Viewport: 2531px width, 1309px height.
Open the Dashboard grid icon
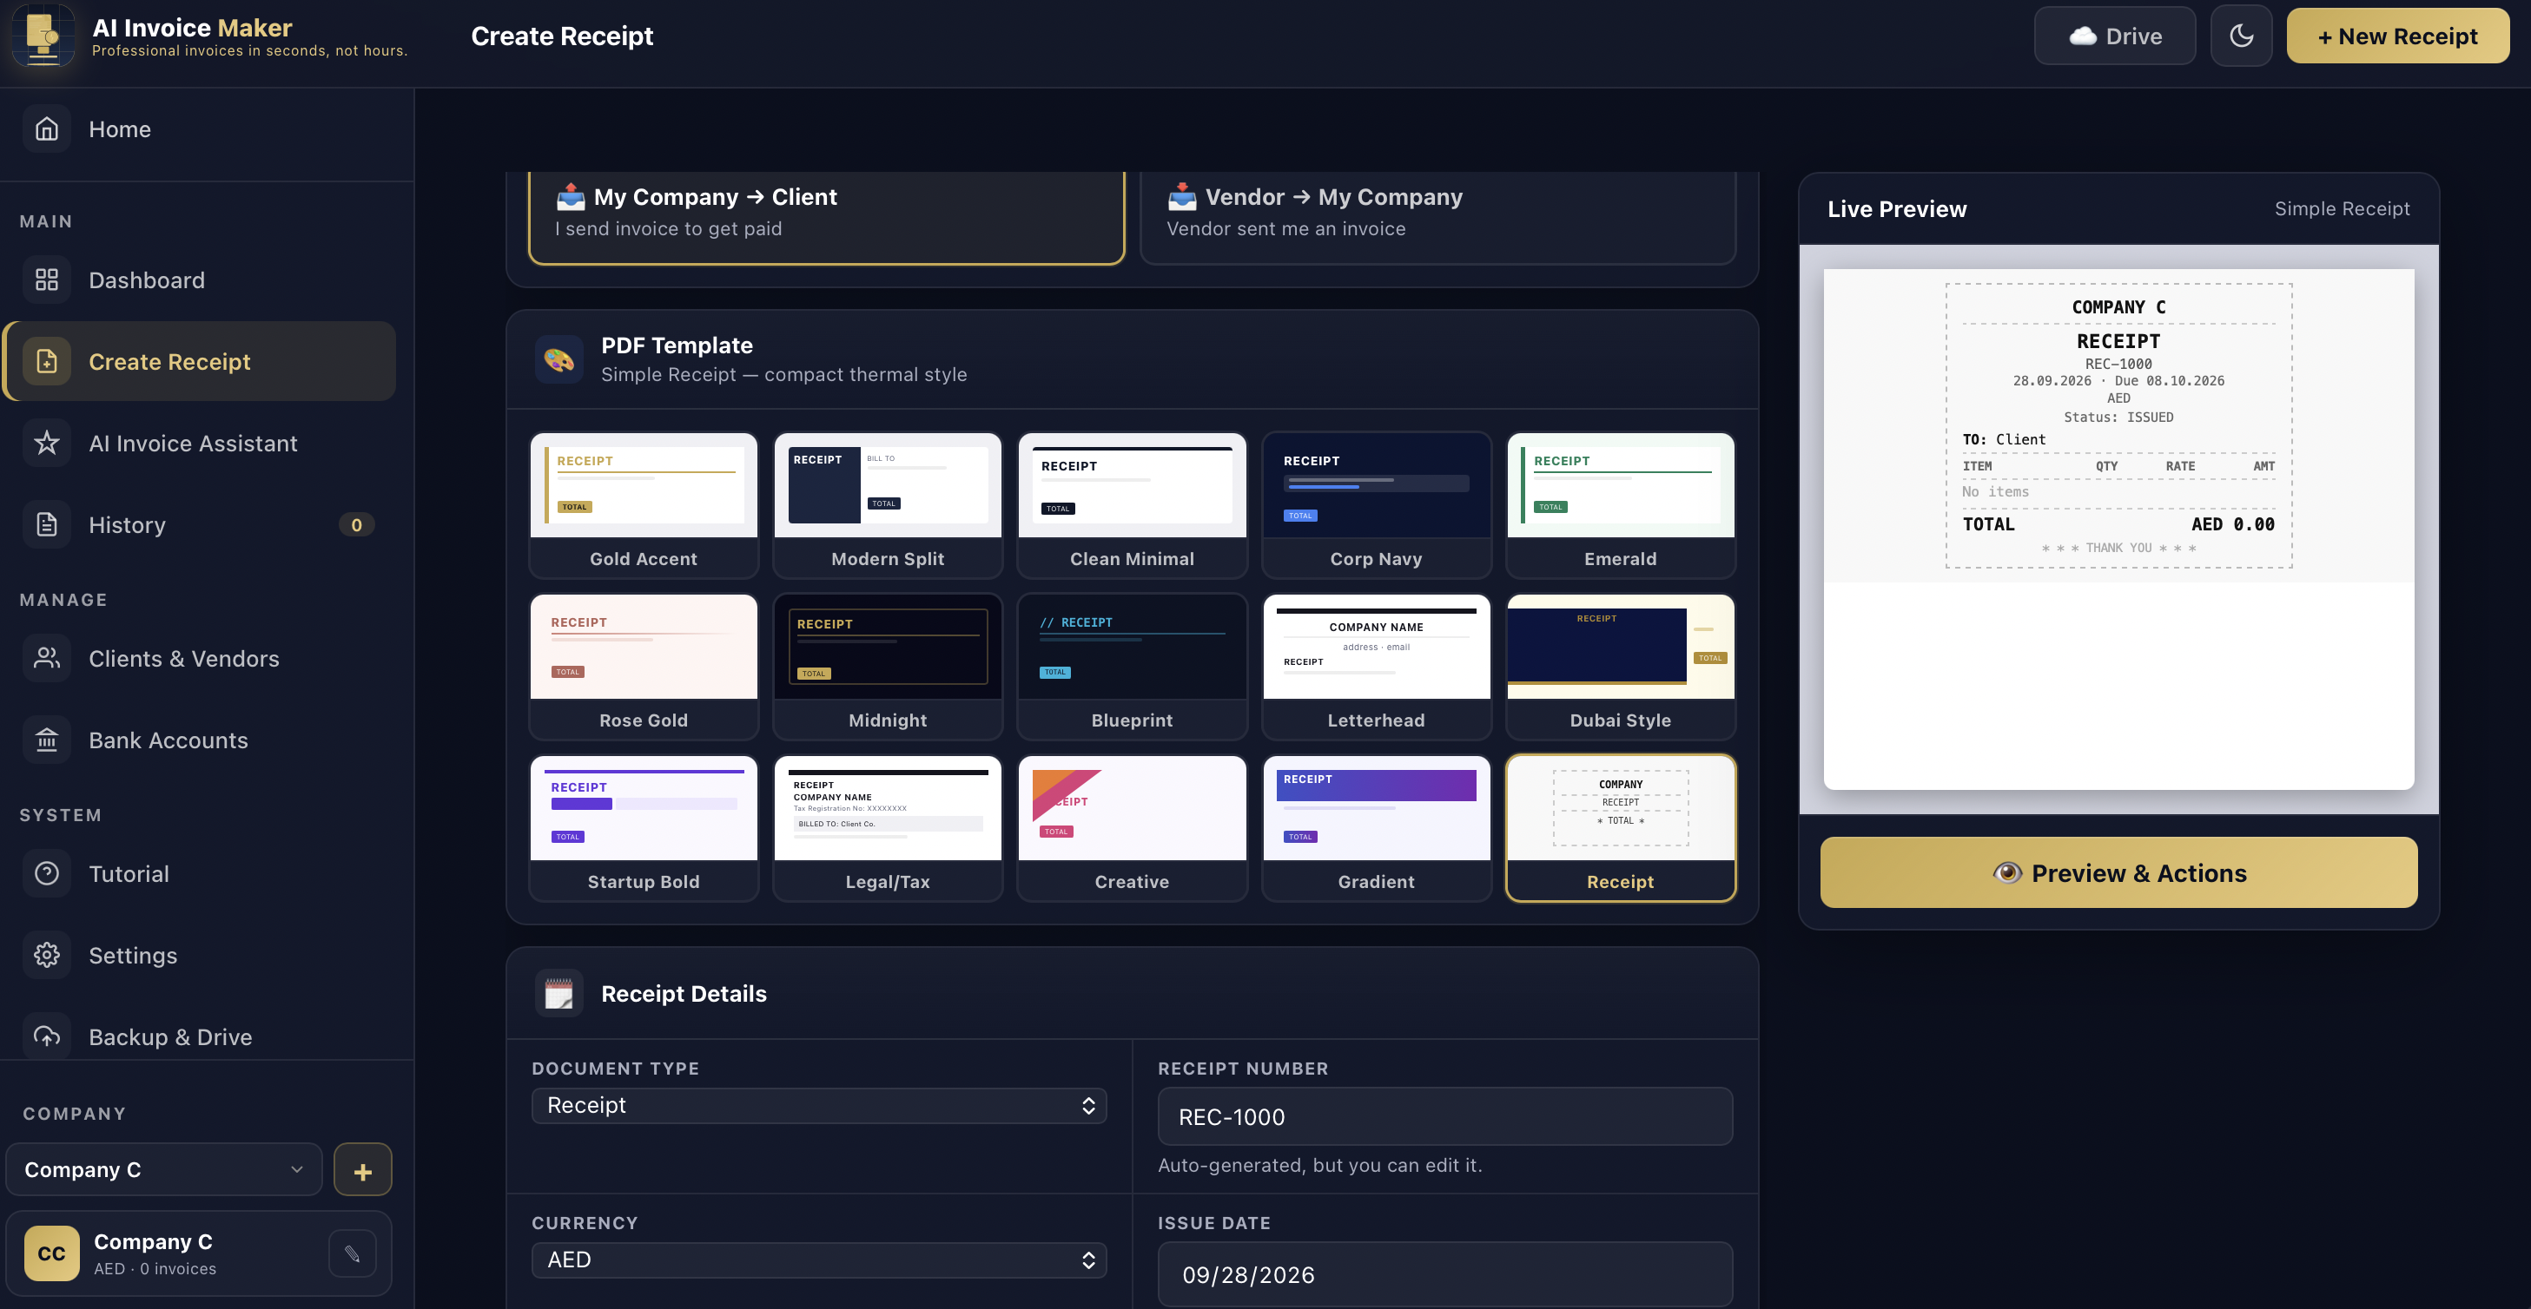[x=46, y=280]
